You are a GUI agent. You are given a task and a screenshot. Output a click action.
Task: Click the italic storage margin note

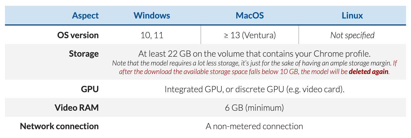point(252,63)
